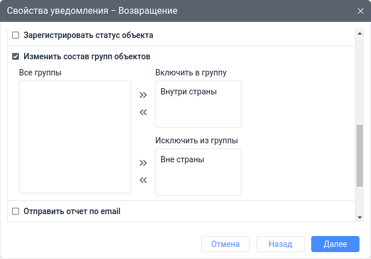This screenshot has height=259, width=371.
Task: Click the vertical scrollbar thumb
Action: click(360, 155)
